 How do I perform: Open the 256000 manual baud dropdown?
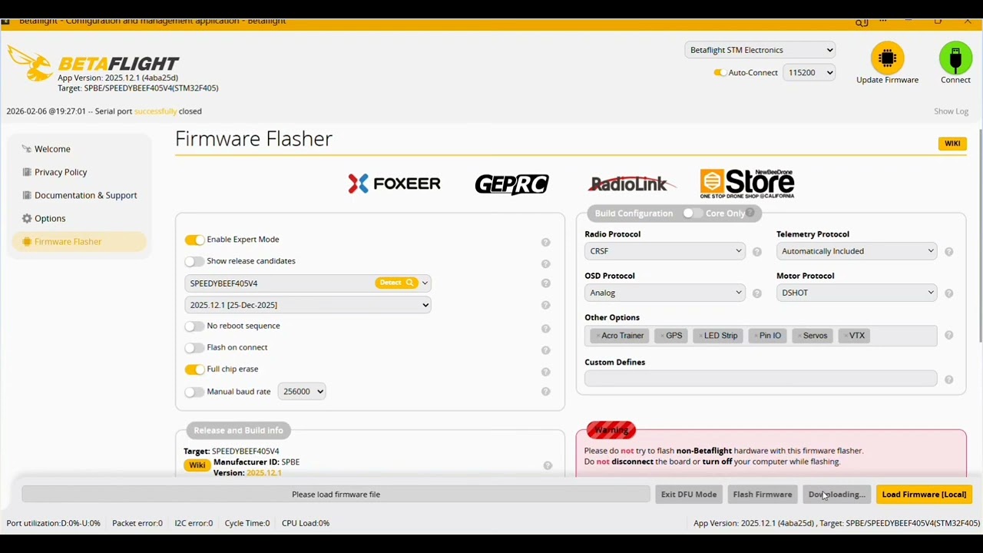coord(302,392)
